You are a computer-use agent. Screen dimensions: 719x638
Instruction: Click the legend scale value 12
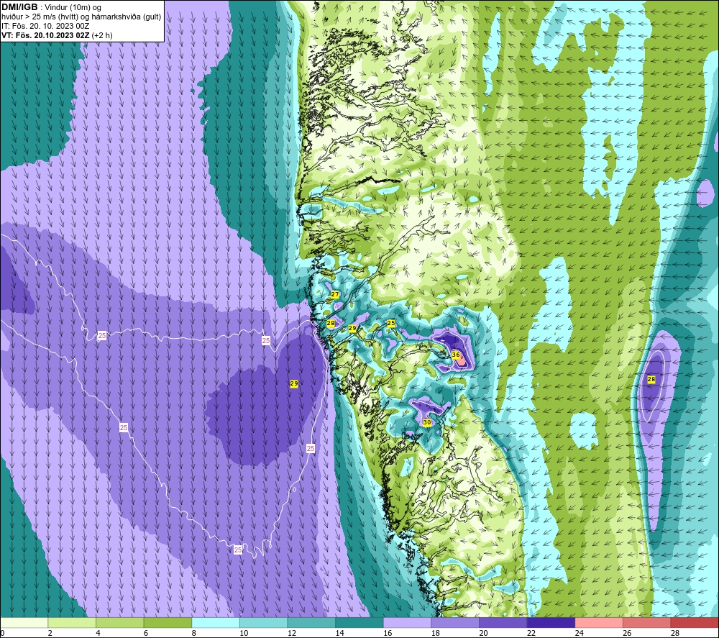coord(292,633)
